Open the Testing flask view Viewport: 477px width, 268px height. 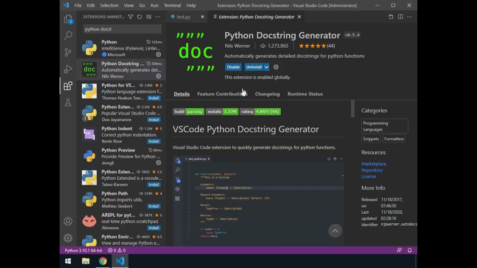tap(68, 103)
